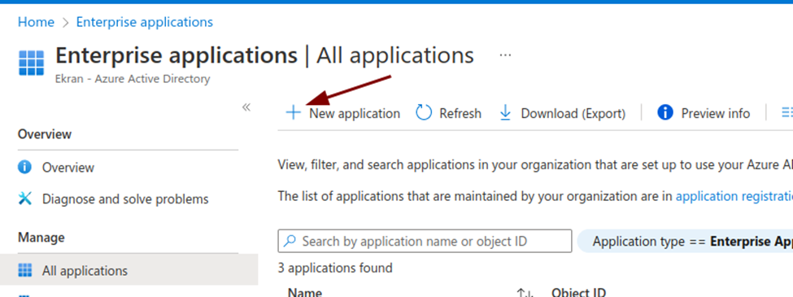Screen dimensions: 793x297
Task: Sort the list by the Name column arrows
Action: (x=525, y=292)
